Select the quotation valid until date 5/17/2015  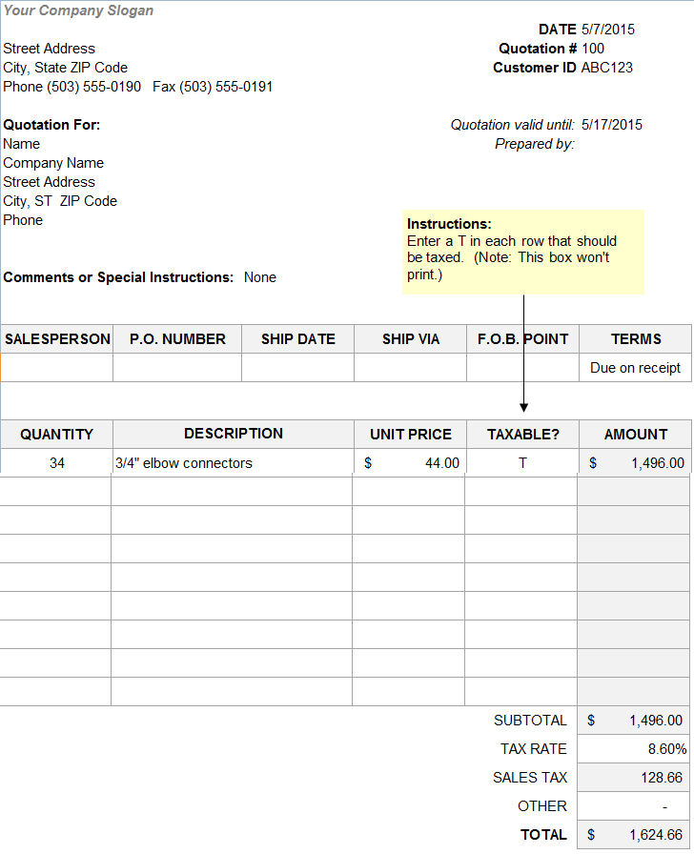tap(611, 125)
